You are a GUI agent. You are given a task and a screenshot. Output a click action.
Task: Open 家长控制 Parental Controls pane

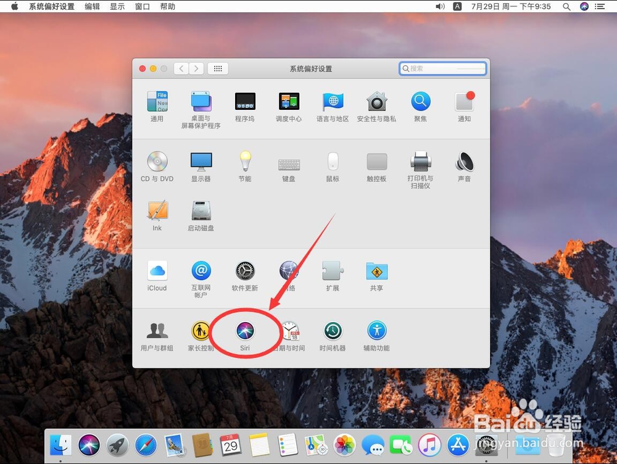201,336
